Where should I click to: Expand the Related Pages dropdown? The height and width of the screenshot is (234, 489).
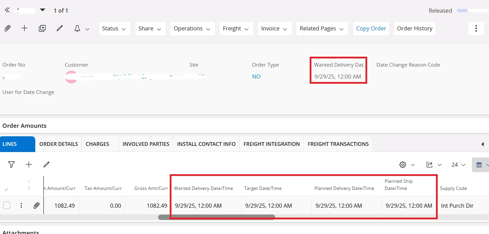322,28
